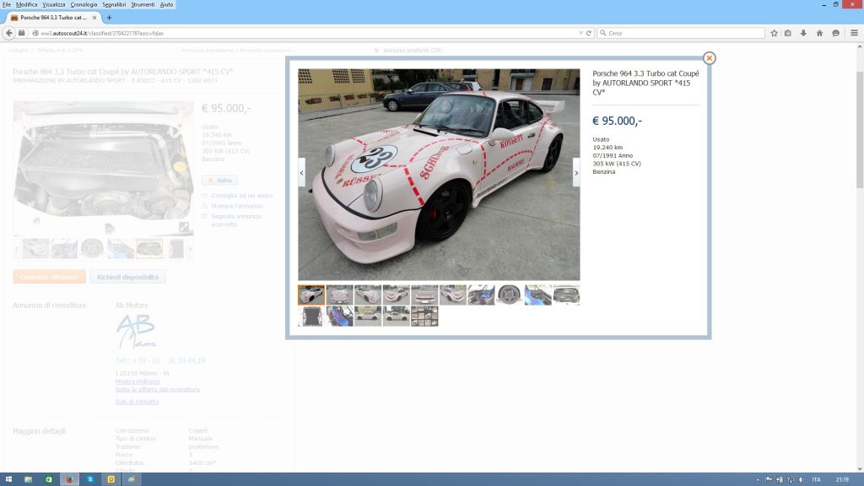Open the Segnalibri menu

[x=114, y=4]
